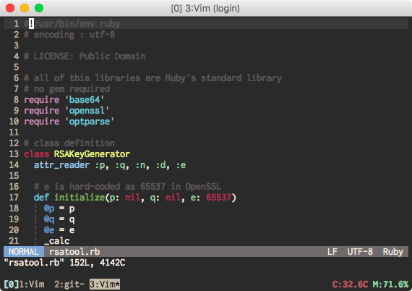Click the yellow minimize window button

[x=25, y=8]
